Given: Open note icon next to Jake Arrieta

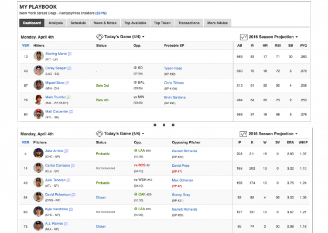Looking at the screenshot, I should [66, 151].
